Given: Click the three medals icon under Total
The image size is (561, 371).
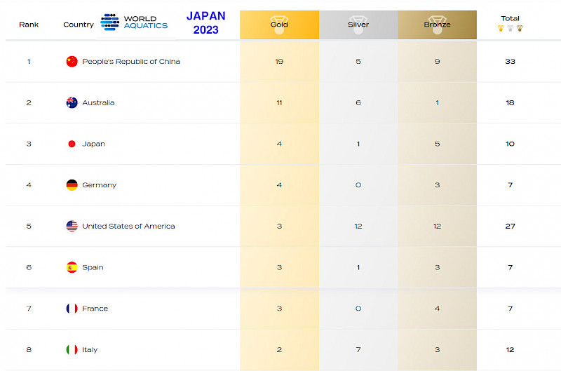Looking at the screenshot, I should [510, 29].
